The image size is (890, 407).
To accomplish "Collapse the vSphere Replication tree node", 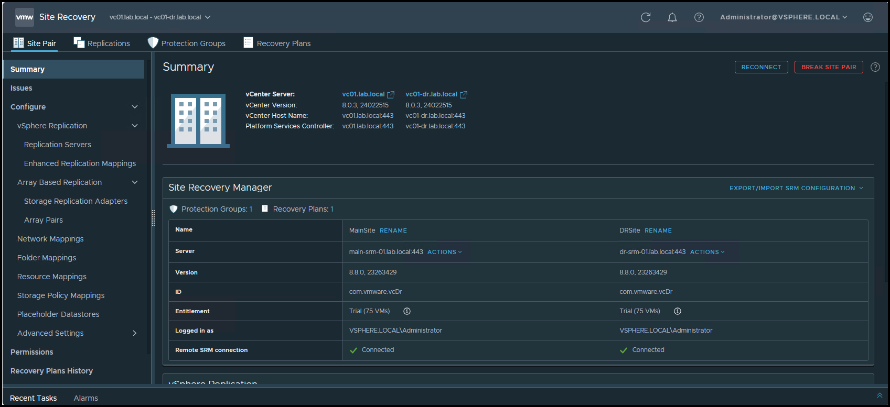I will 135,126.
